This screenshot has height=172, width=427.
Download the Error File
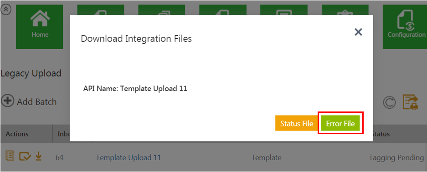340,123
